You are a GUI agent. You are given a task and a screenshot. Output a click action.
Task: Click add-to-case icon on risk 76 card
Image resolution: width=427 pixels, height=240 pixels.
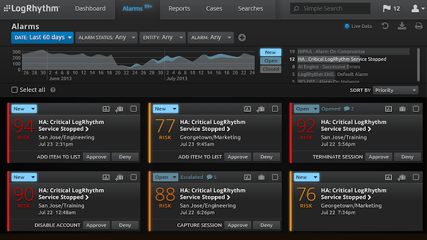(401, 178)
